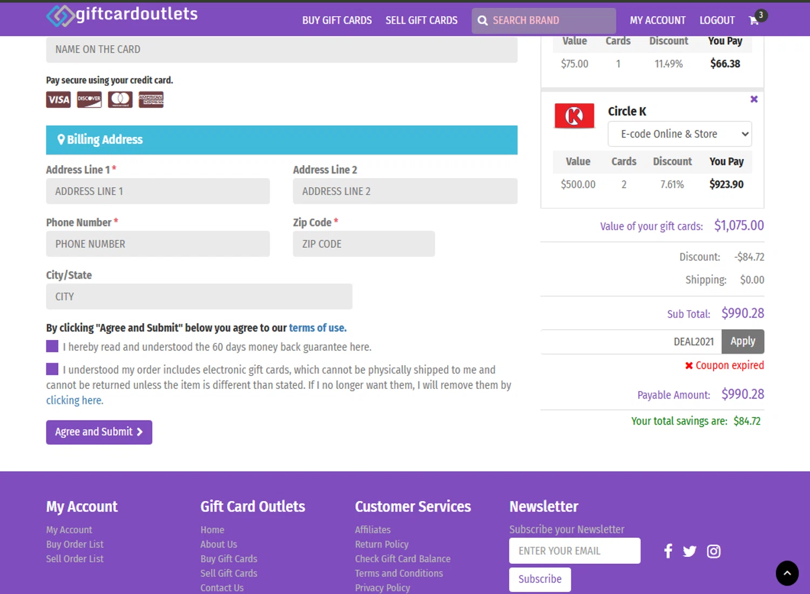This screenshot has height=594, width=810.
Task: Tick the electronic gift cards acknowledgment checkbox
Action: [x=52, y=369]
